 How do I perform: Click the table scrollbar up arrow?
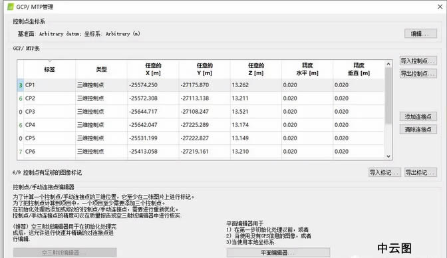click(x=388, y=64)
